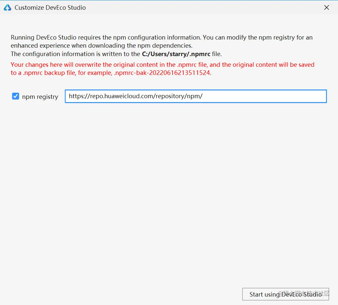Click Start using DevEco Studio button

pyautogui.click(x=285, y=294)
